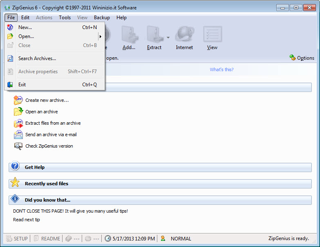Choose New... from the File menu

[55, 27]
